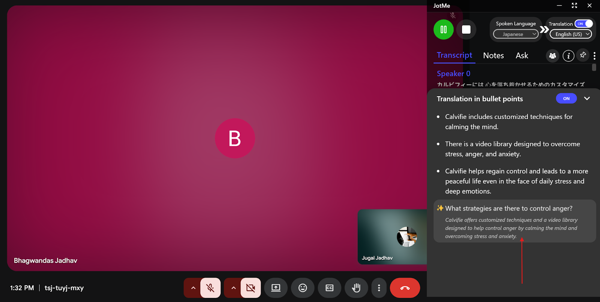
Task: Unmute the microphone in meeting toolbar
Action: click(210, 288)
